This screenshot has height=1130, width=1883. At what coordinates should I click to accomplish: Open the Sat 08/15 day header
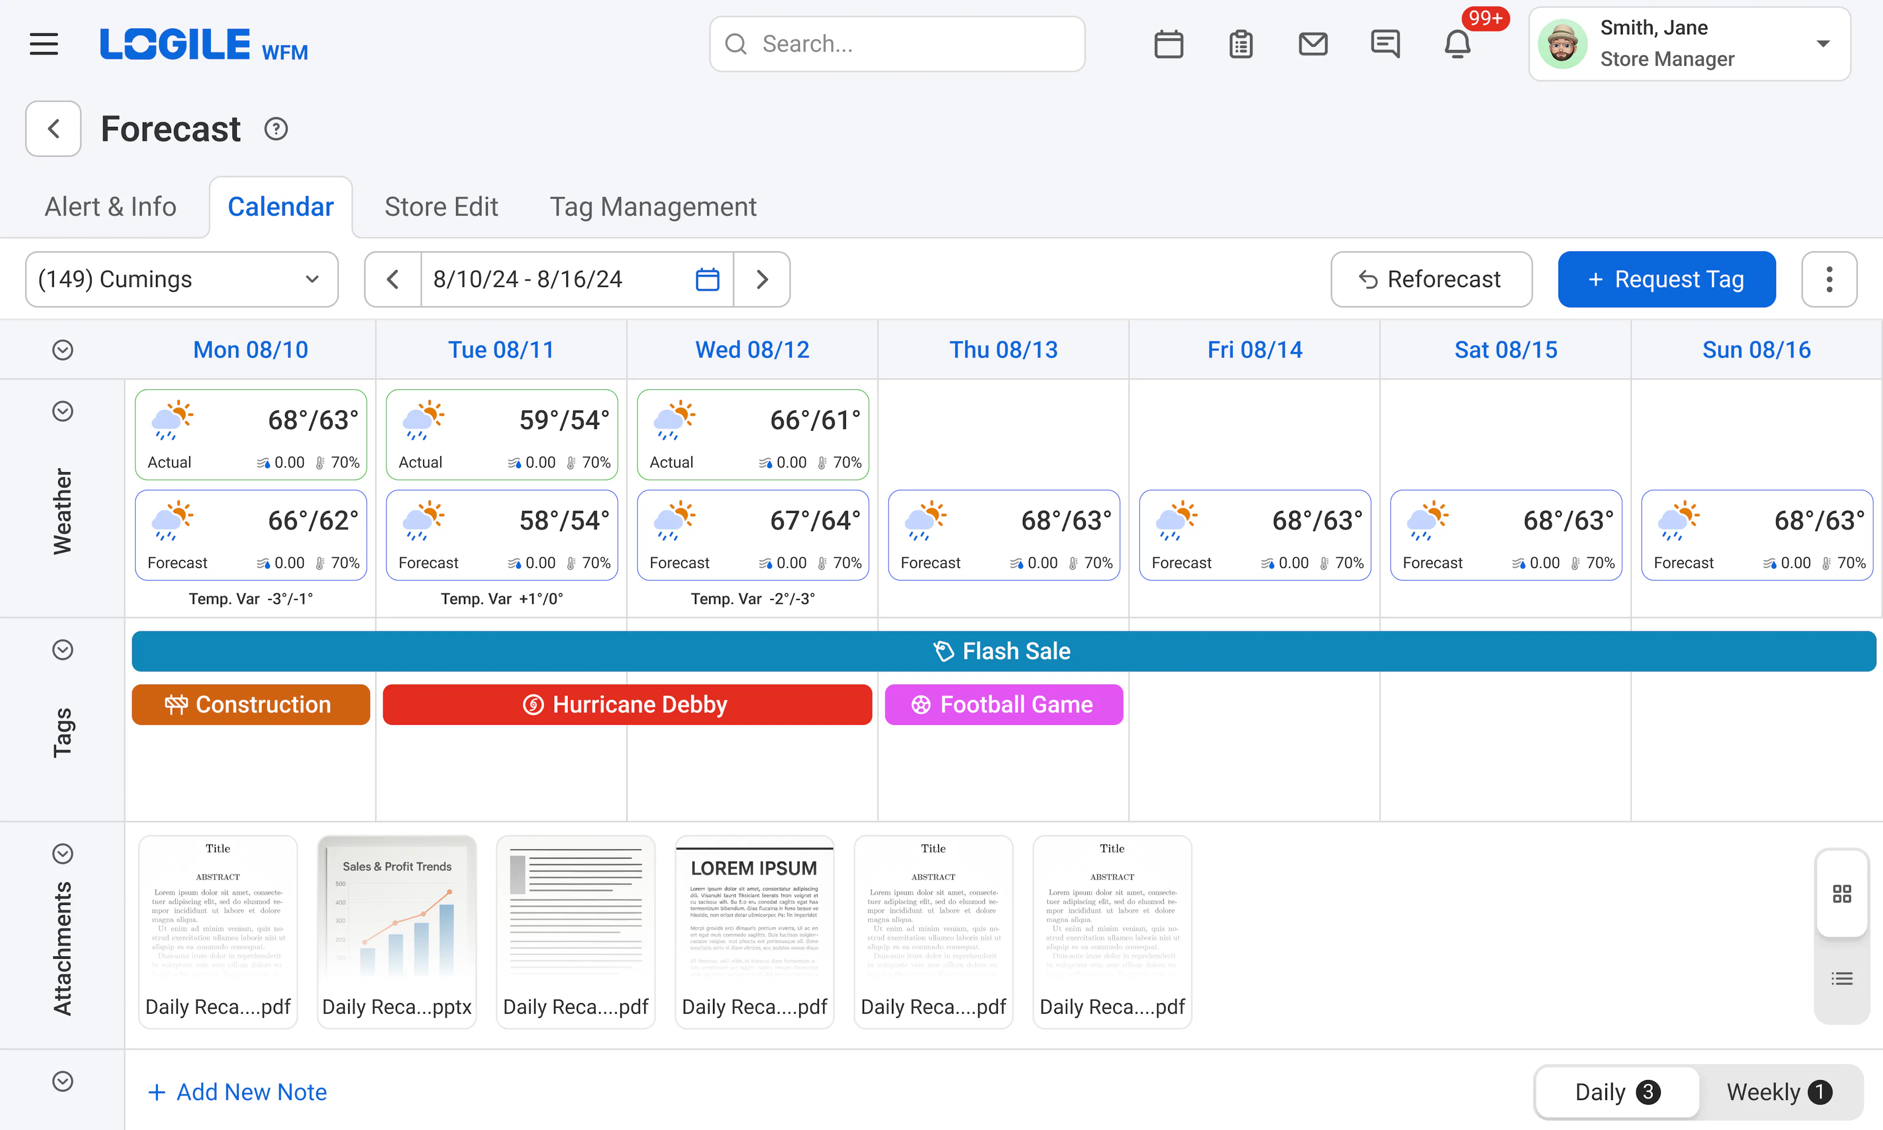(1505, 350)
